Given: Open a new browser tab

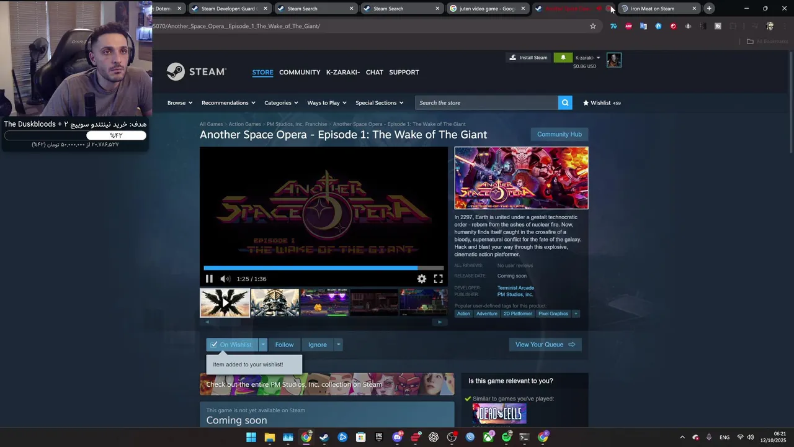Looking at the screenshot, I should click(x=709, y=8).
